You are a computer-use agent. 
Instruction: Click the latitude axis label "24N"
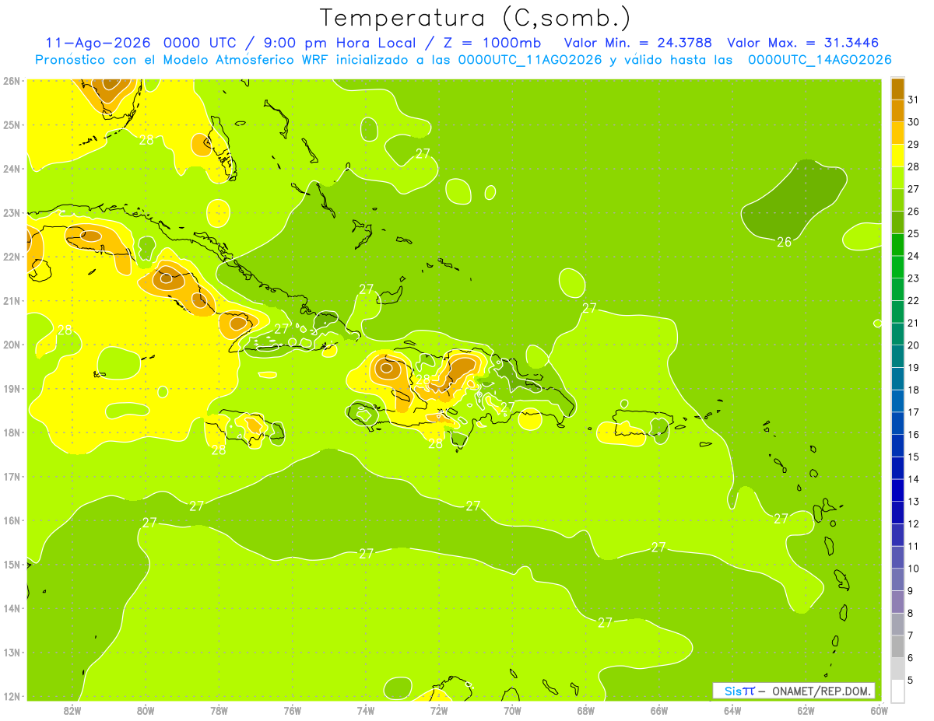[x=12, y=169]
